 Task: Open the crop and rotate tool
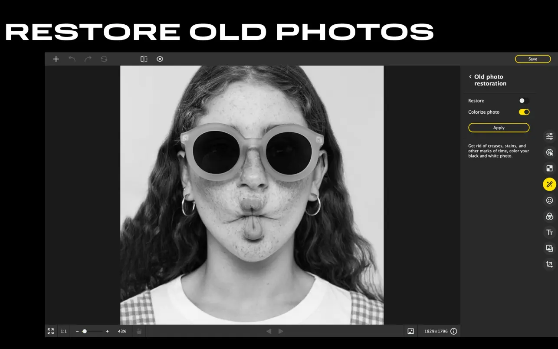[549, 264]
